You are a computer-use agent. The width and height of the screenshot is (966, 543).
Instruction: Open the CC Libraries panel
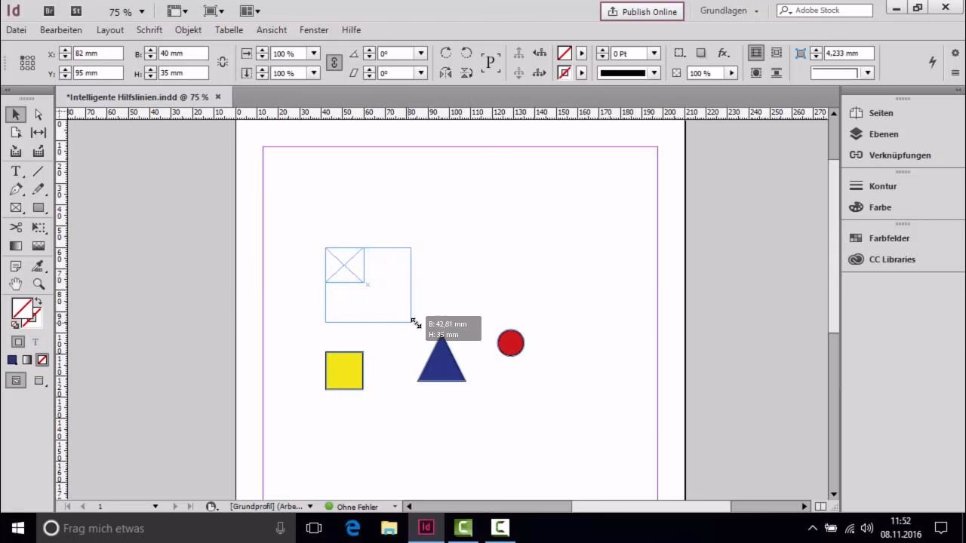click(x=893, y=259)
